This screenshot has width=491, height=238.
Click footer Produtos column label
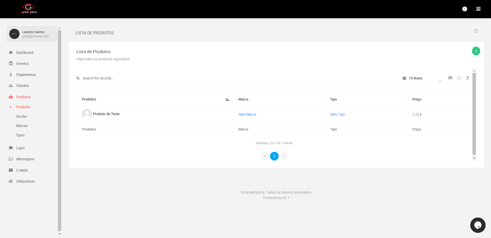pos(89,129)
